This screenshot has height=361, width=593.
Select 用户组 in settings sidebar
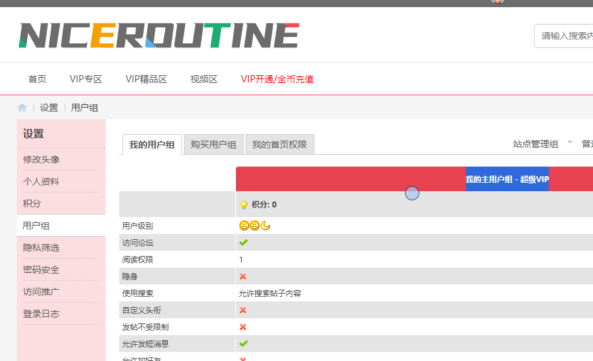(36, 226)
